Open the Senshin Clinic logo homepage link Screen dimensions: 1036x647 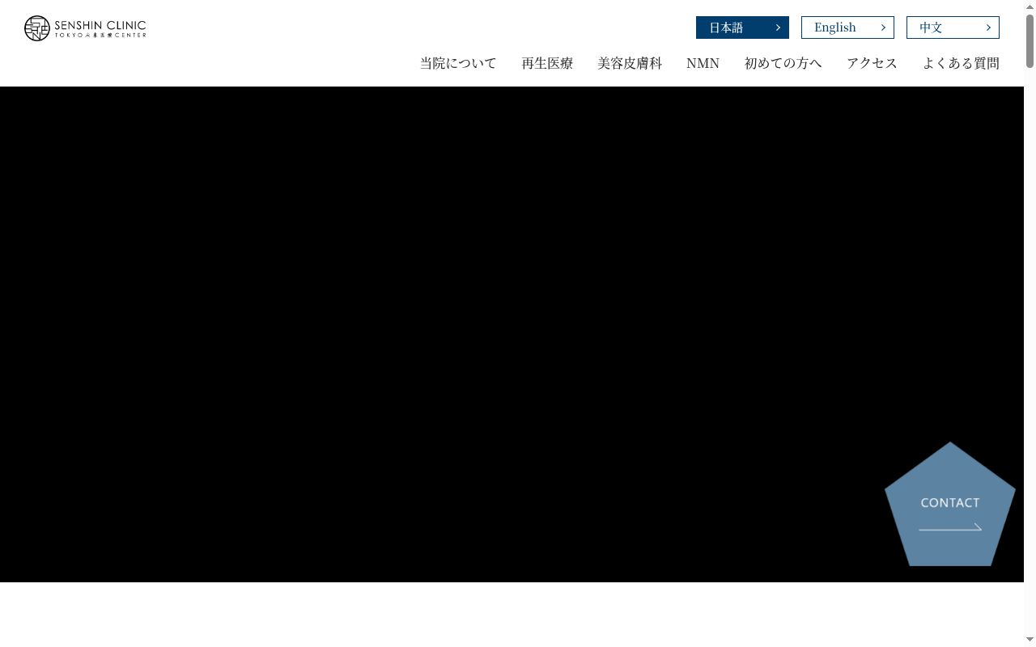click(x=85, y=28)
